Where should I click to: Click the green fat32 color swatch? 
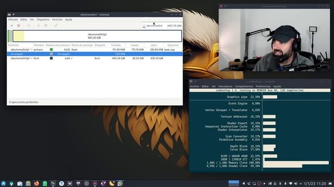[51, 50]
